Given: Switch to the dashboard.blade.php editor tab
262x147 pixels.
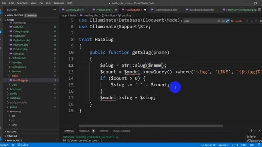Looking at the screenshot, I should pyautogui.click(x=201, y=10).
